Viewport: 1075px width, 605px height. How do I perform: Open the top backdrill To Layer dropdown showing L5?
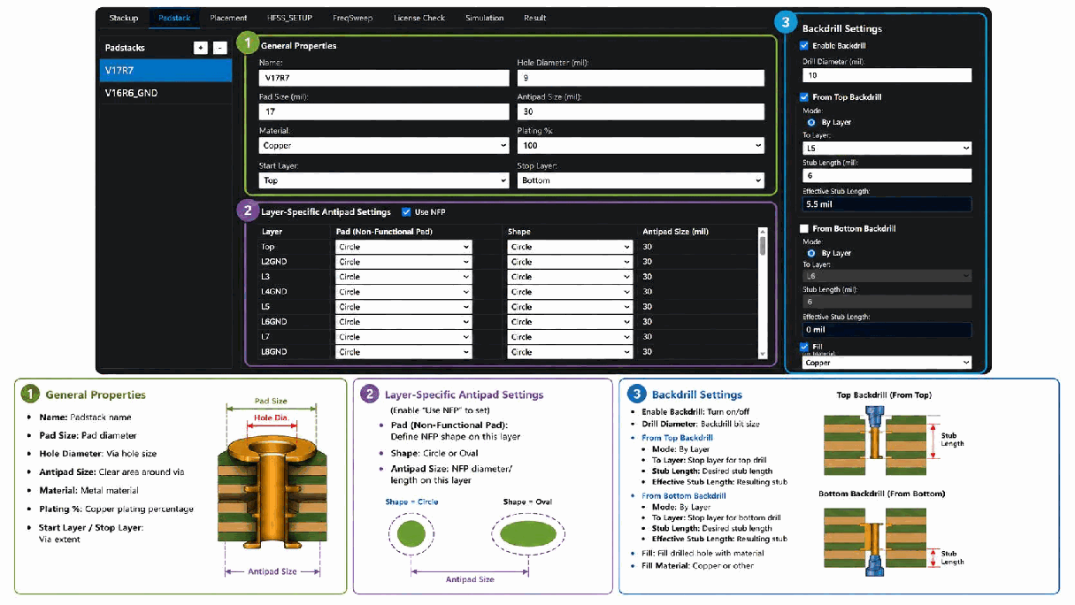(887, 149)
